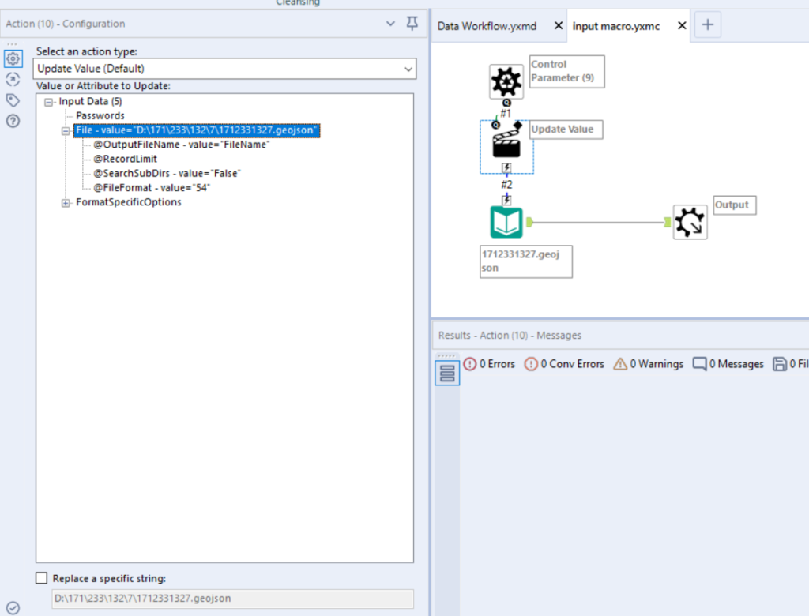
Task: Expand the FormatSpecificOptions node
Action: (66, 203)
